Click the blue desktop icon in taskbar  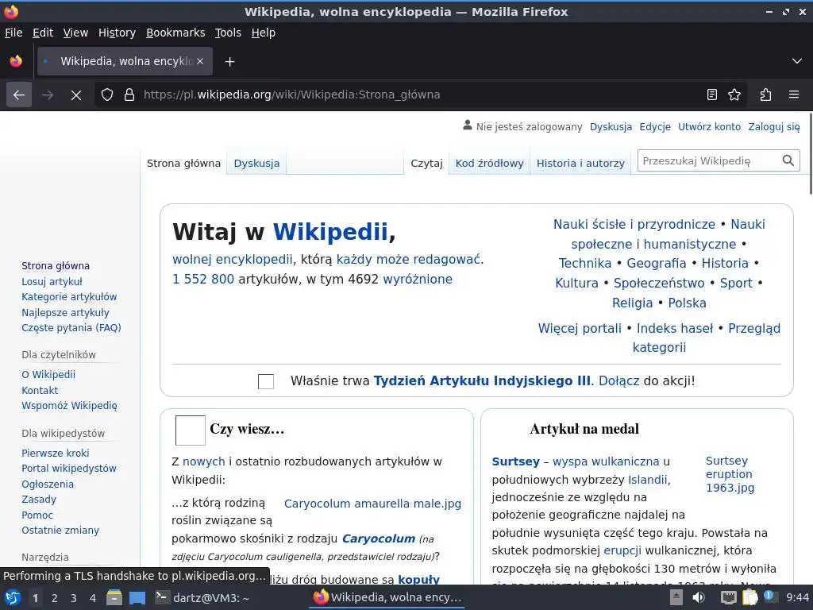[x=137, y=597]
